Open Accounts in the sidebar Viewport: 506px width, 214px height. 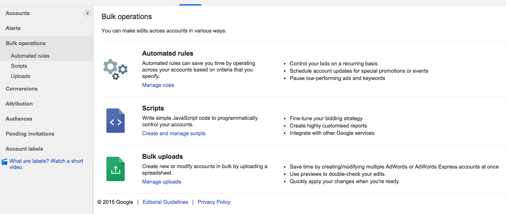(17, 13)
